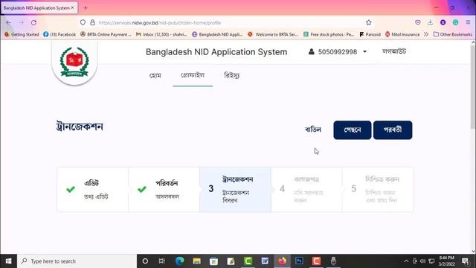
Task: Select step 5 নিশ্চিত করুন
Action: [x=378, y=189]
